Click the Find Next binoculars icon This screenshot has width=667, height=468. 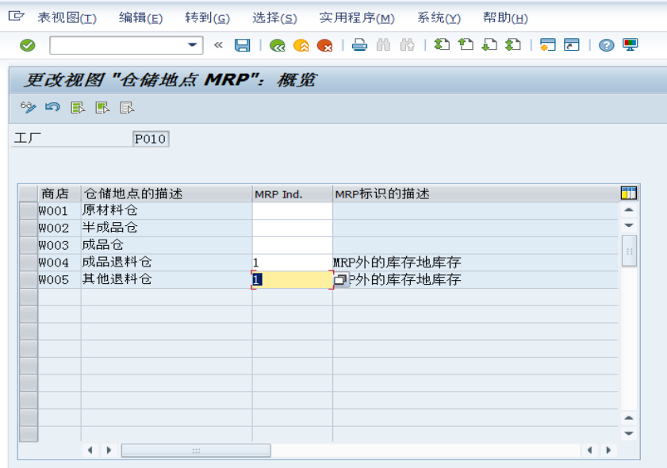(x=407, y=44)
